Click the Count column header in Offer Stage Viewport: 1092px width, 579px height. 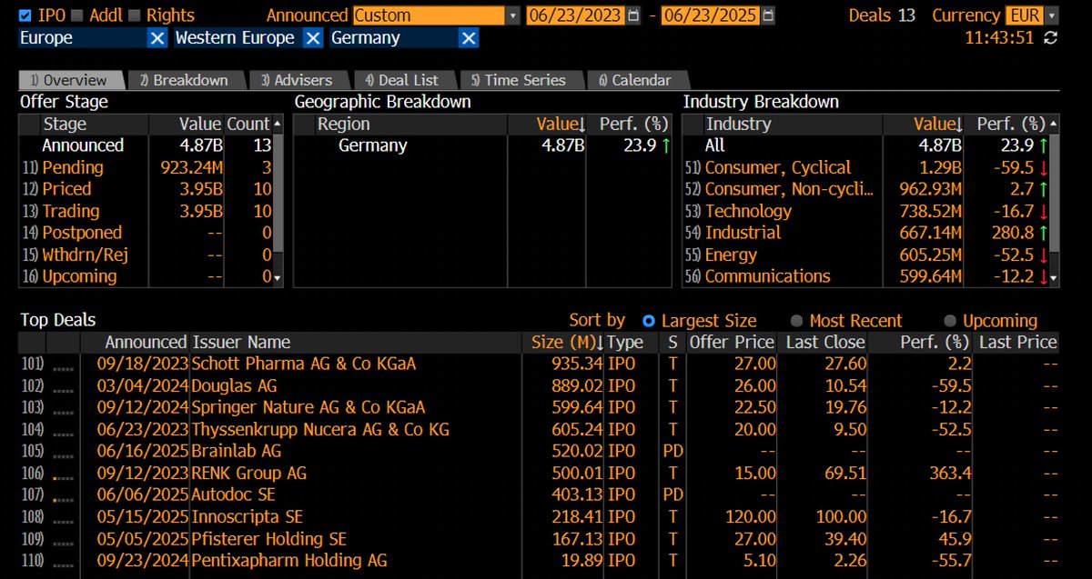click(x=248, y=125)
